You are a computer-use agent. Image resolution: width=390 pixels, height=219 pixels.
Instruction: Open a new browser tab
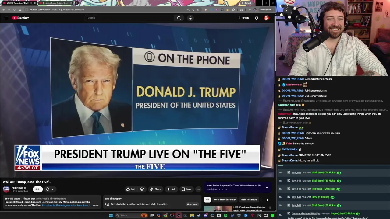click(76, 3)
